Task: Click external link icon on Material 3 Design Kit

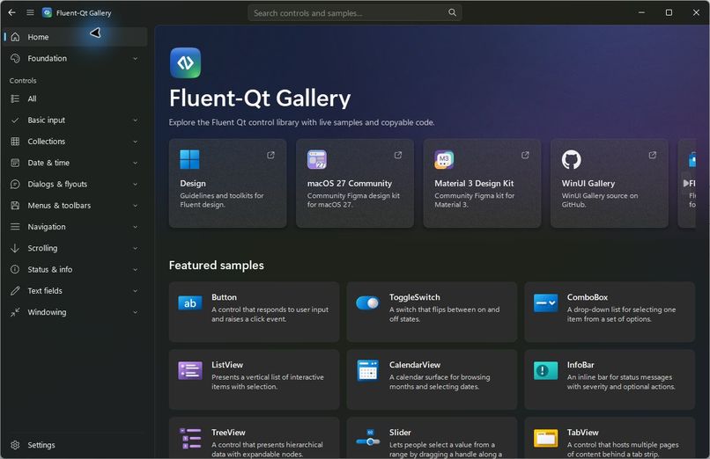Action: pos(525,155)
